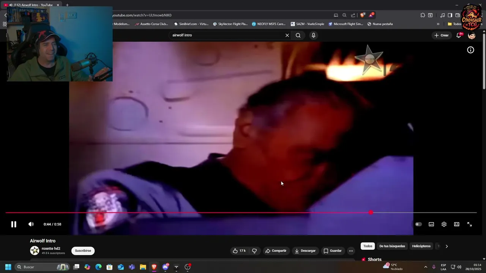The height and width of the screenshot is (273, 486).
Task: Show more filter chips with right arrow
Action: pyautogui.click(x=447, y=246)
